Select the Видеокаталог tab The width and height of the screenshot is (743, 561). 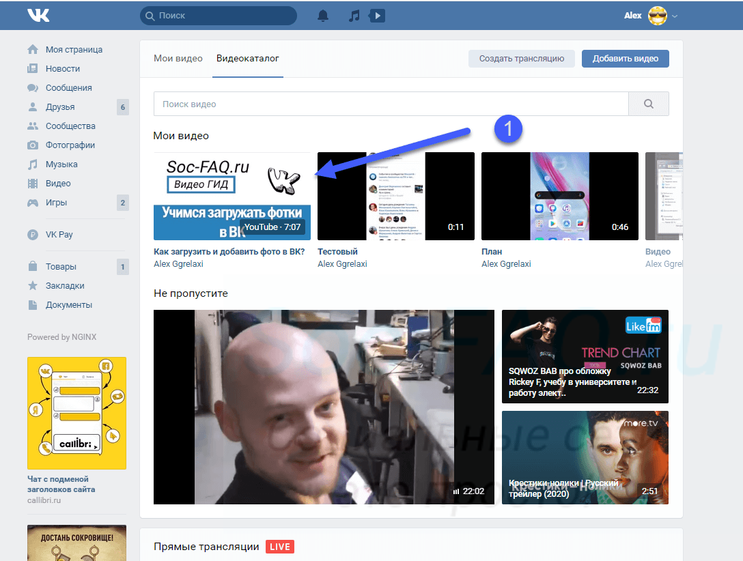pos(248,58)
